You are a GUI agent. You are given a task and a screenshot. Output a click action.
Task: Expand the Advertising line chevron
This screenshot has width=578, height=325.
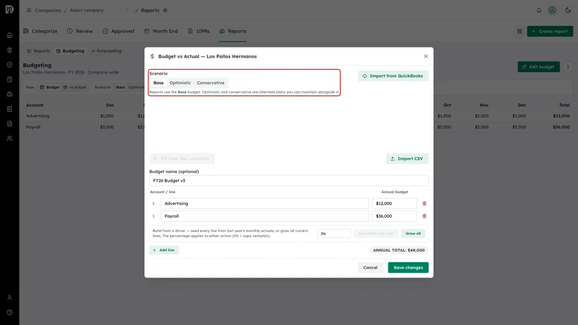tap(154, 203)
